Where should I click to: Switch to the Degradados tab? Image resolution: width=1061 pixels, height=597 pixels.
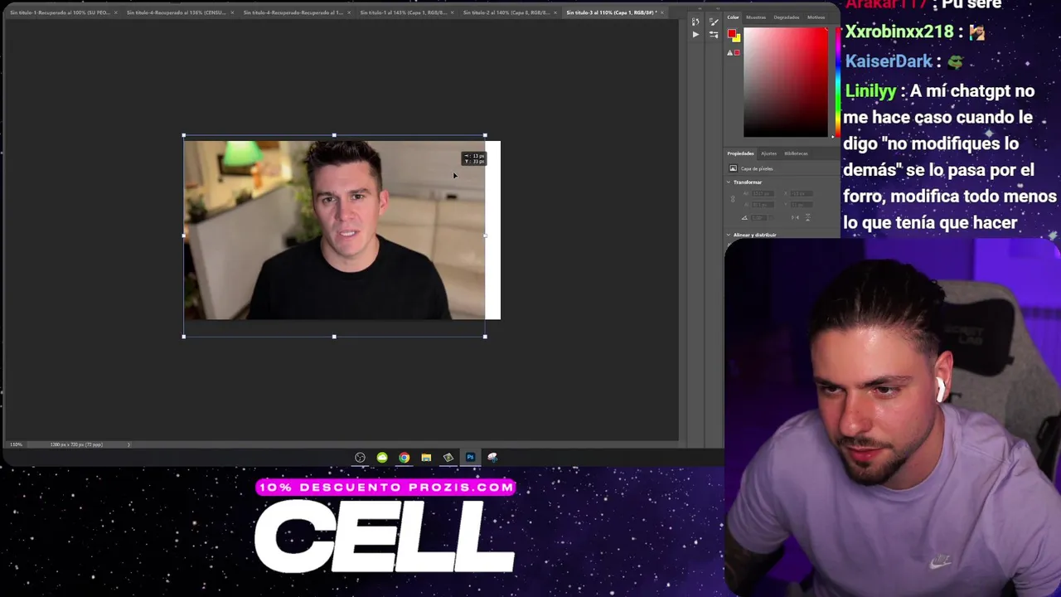click(x=786, y=17)
